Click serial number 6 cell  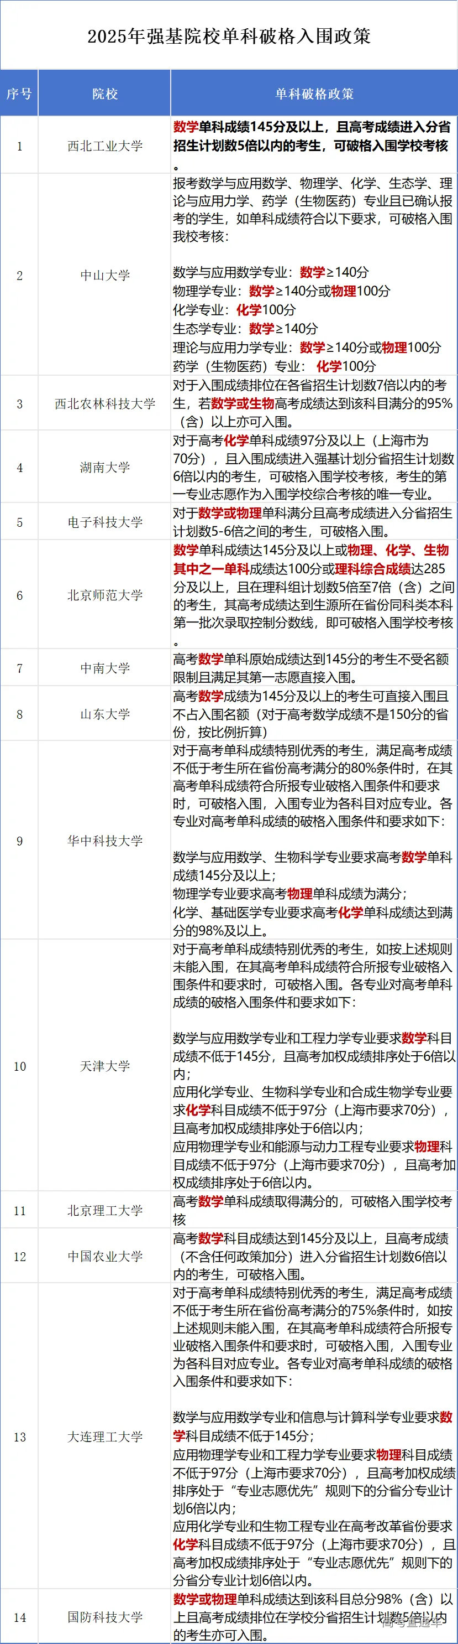point(19,595)
